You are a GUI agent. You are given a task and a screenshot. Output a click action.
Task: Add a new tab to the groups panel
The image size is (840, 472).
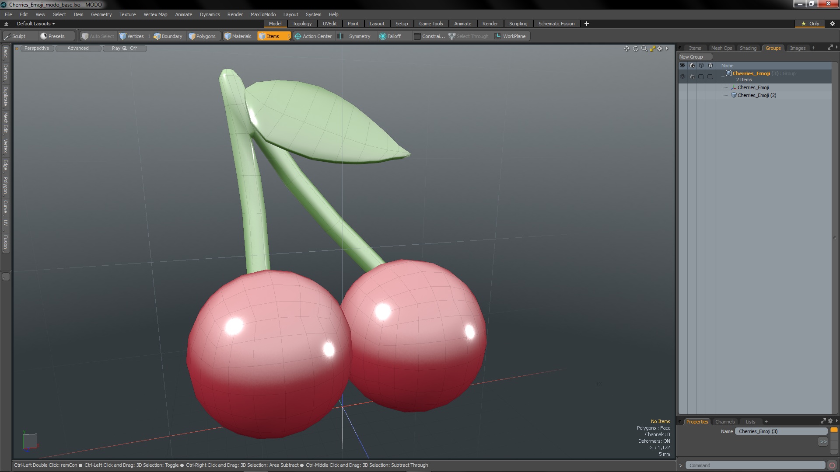(813, 48)
